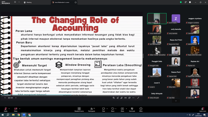Select Delly Afrisyiah participant tile
Image resolution: width=208 pixels, height=117 pixels.
coord(157,94)
